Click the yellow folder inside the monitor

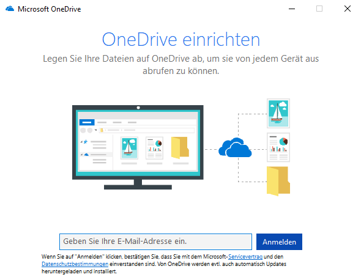pos(180,148)
